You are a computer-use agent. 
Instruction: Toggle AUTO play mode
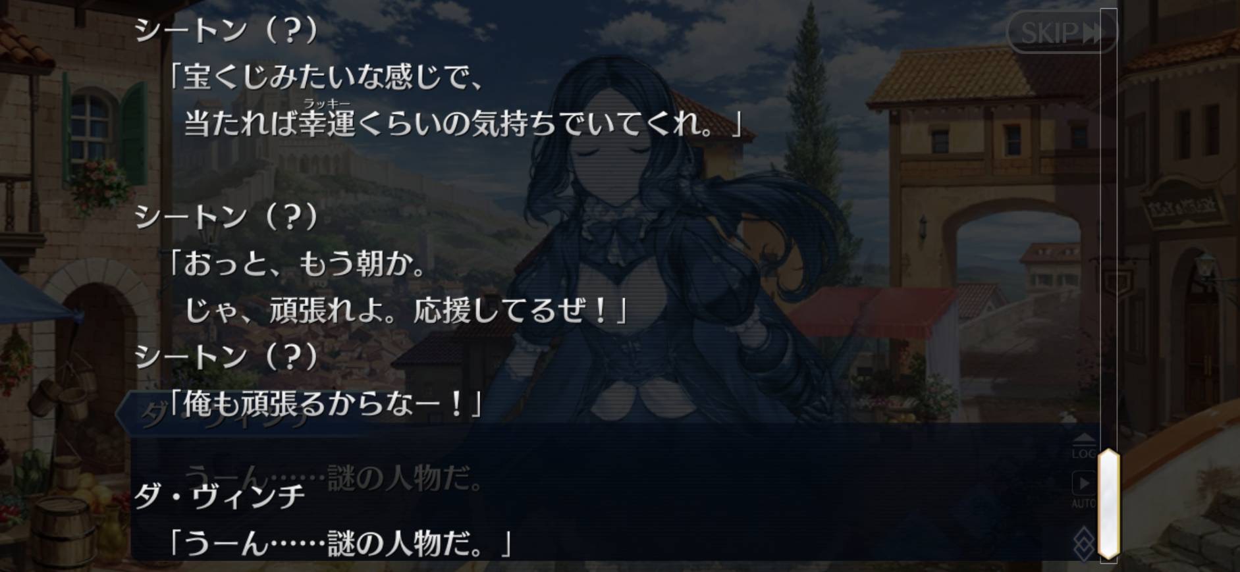click(1084, 490)
